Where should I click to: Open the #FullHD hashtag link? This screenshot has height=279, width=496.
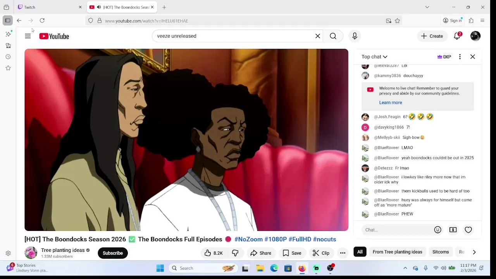coord(300,239)
